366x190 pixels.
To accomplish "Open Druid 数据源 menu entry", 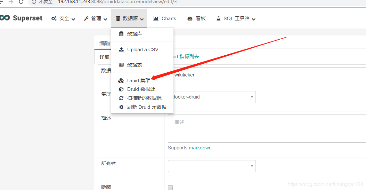I will pos(142,89).
